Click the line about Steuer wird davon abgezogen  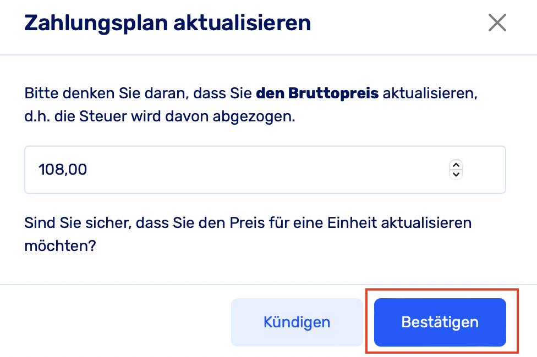click(x=160, y=118)
